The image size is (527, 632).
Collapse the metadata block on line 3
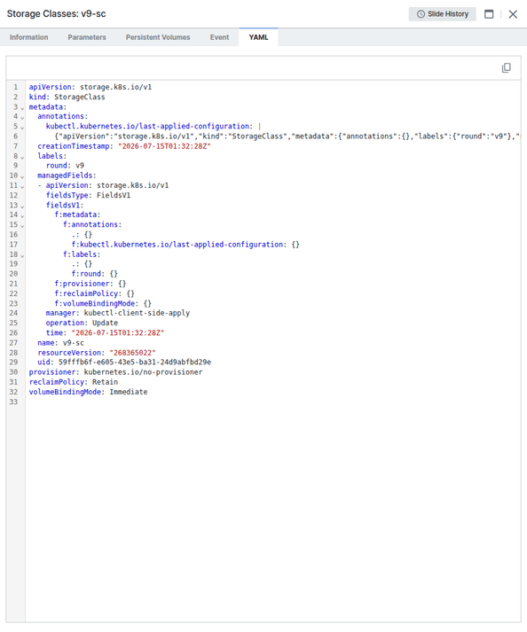(x=22, y=107)
